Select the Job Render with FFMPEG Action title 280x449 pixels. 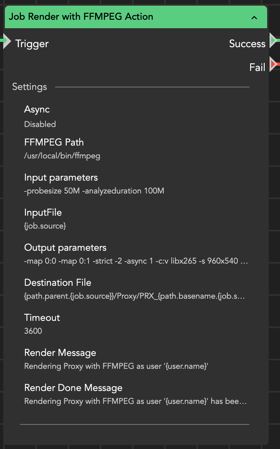(x=81, y=17)
